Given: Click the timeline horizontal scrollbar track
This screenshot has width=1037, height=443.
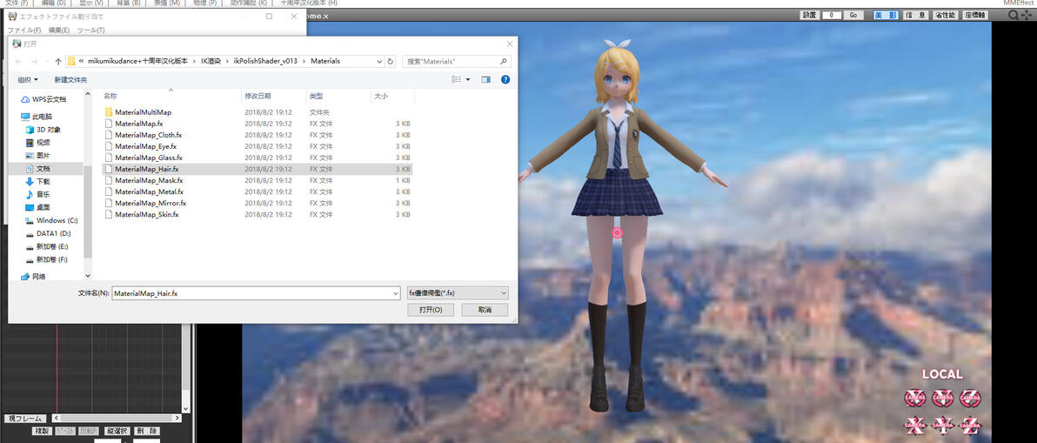Looking at the screenshot, I should point(116,418).
